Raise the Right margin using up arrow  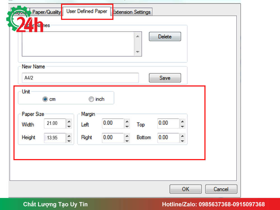click(x=127, y=136)
